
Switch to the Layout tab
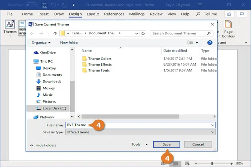tap(93, 14)
